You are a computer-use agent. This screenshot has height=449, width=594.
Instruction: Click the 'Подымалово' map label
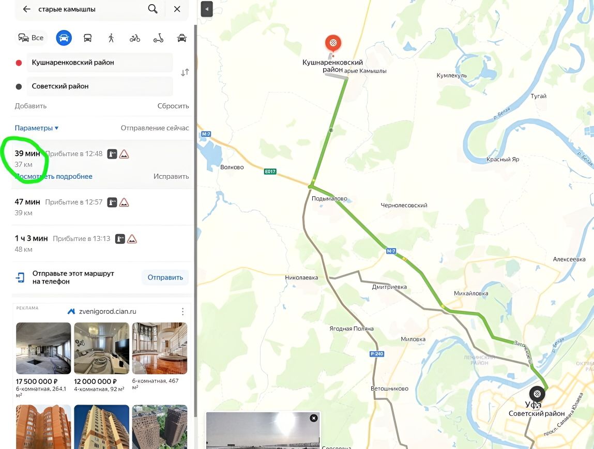click(329, 199)
